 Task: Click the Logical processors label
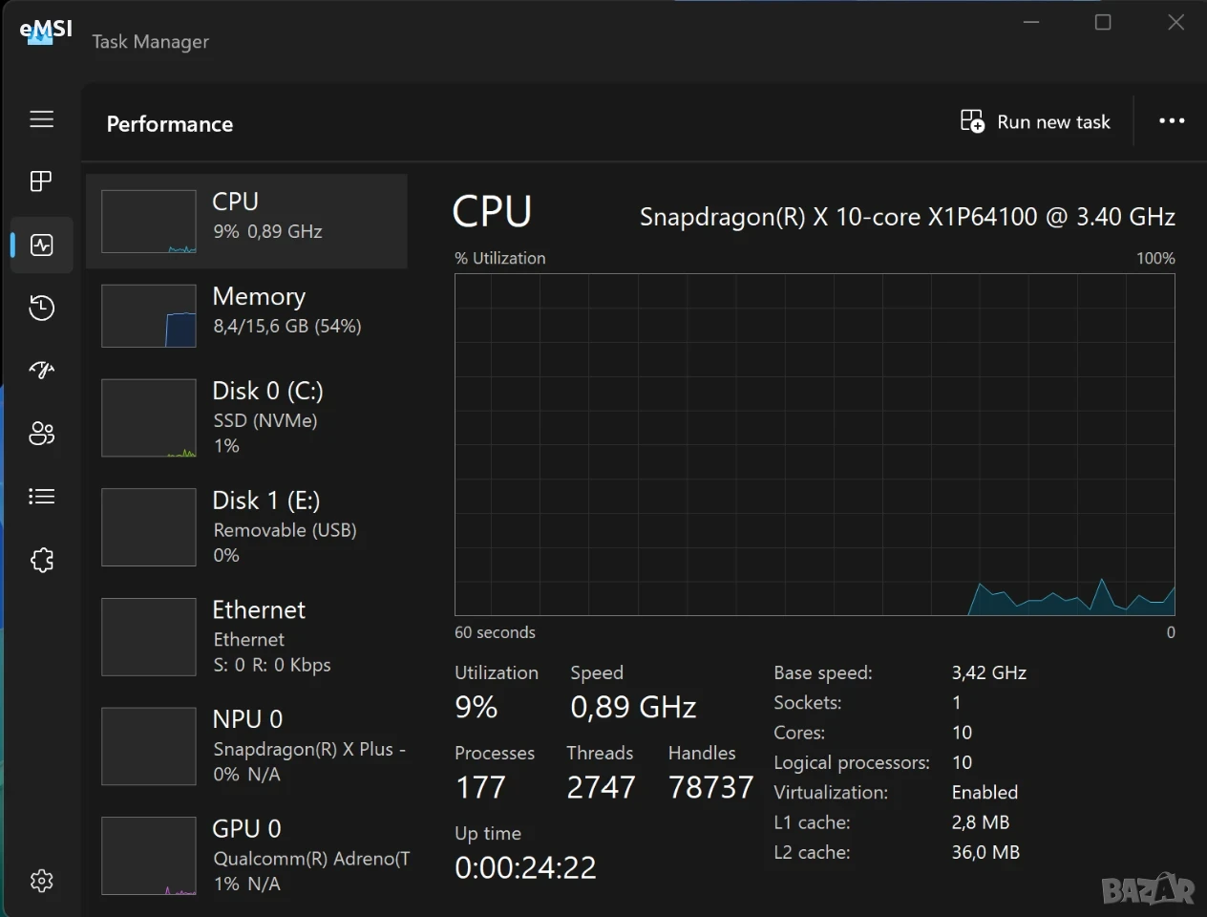click(x=852, y=762)
